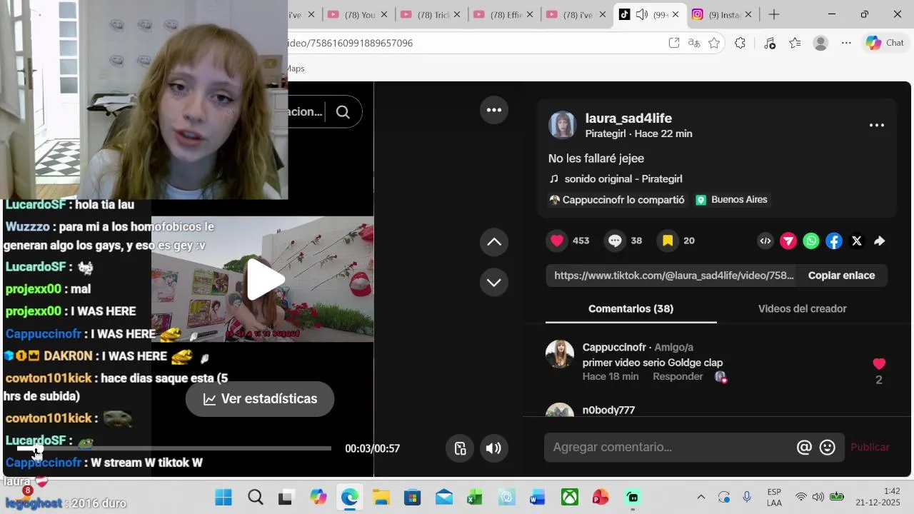Viewport: 914px width, 514px height.
Task: Show hidden icons chevron in system tray
Action: coord(700,497)
